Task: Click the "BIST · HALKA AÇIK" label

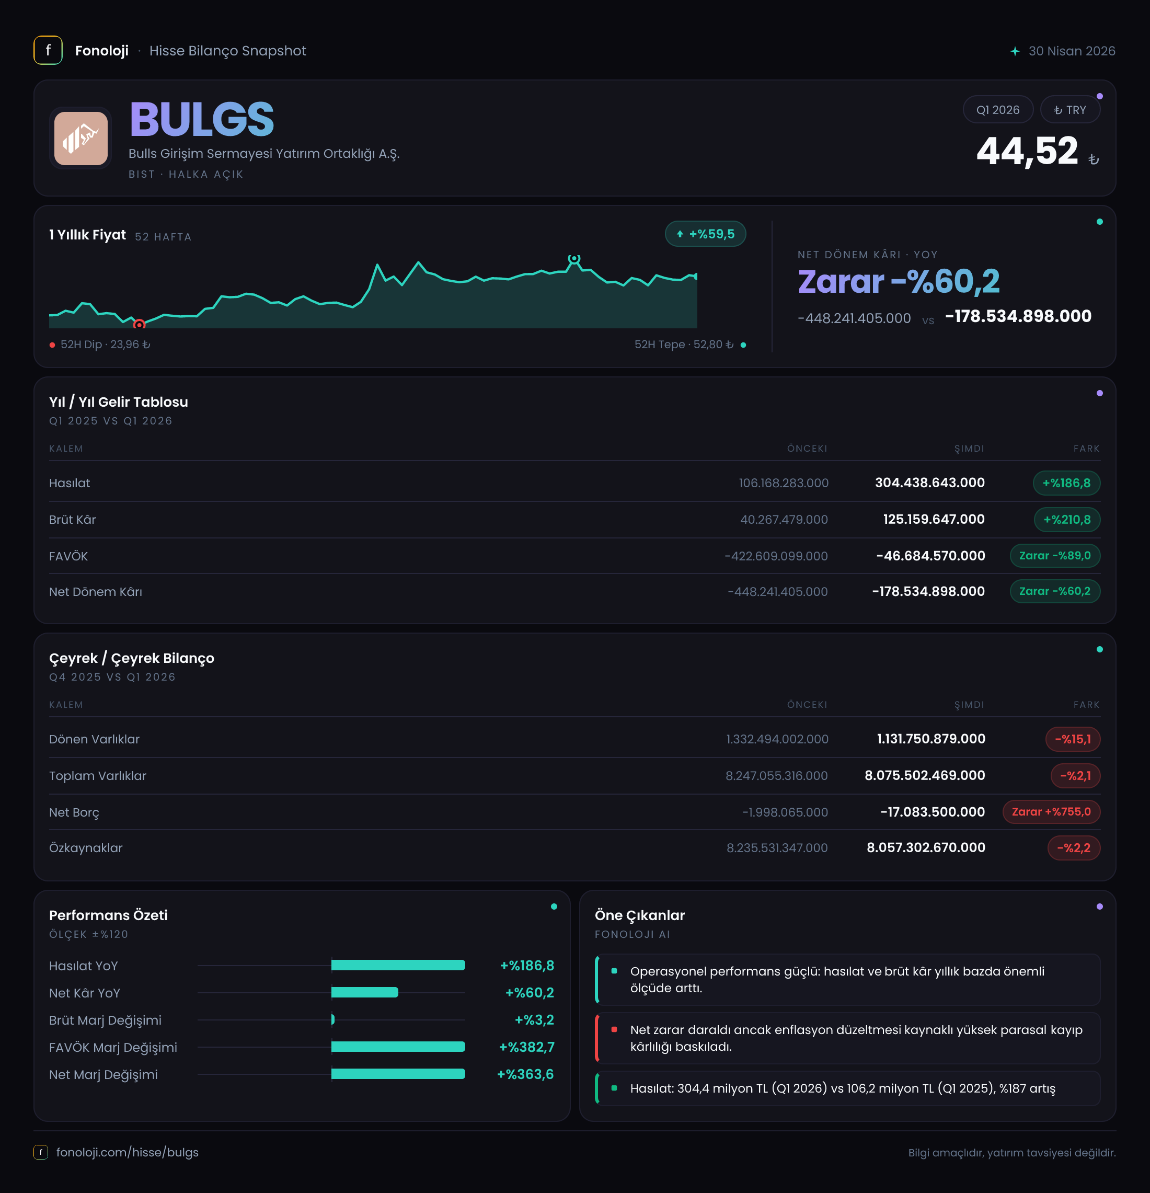Action: (x=186, y=175)
